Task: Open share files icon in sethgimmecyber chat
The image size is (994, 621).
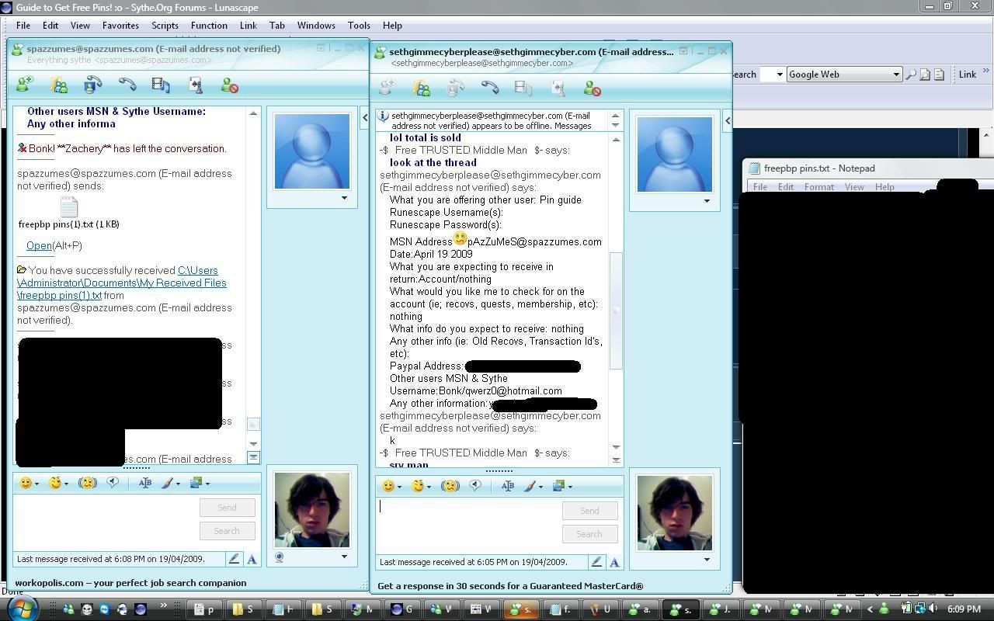Action: point(422,88)
